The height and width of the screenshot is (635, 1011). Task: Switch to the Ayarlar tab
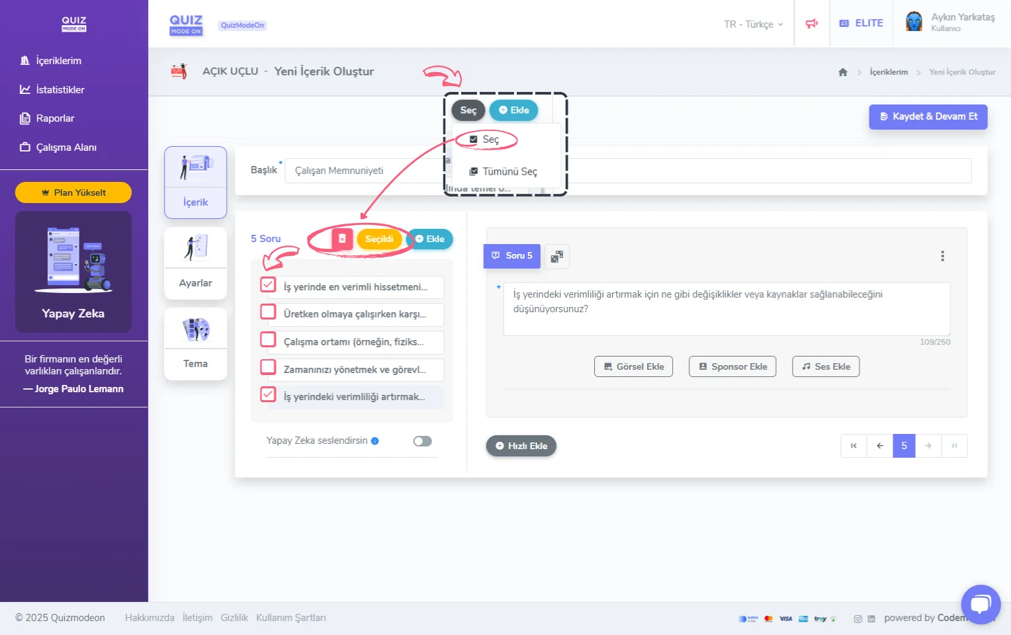pyautogui.click(x=195, y=263)
